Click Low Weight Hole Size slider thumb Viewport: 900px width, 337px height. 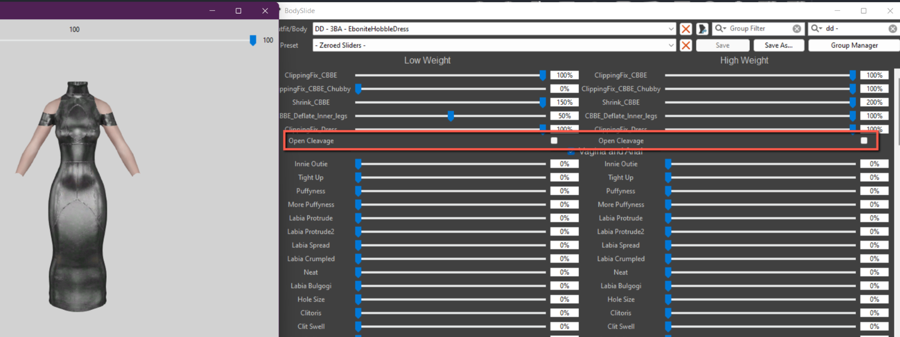(358, 299)
